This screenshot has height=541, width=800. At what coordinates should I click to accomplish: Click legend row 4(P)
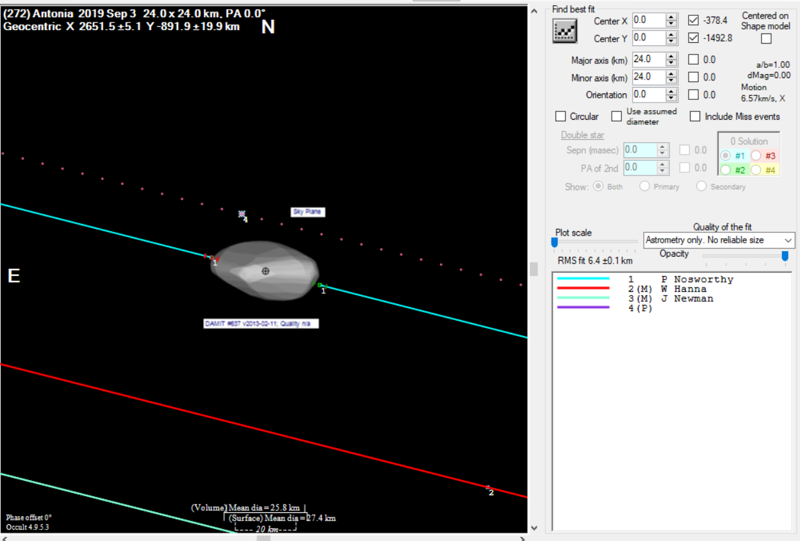click(604, 308)
